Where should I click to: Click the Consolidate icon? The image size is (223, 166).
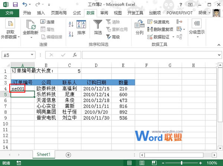pos(180,22)
